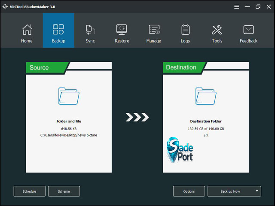This screenshot has width=275, height=206.
Task: Minimize the ShadowMaker window
Action: pyautogui.click(x=247, y=7)
